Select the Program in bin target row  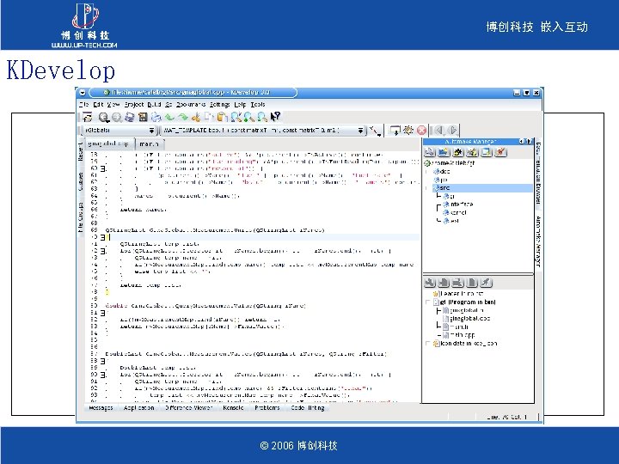[x=464, y=302]
